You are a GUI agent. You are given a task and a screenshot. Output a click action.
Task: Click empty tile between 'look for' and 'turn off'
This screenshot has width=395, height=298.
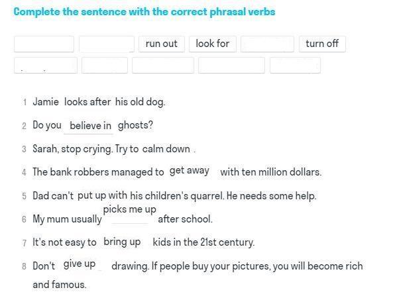(267, 44)
